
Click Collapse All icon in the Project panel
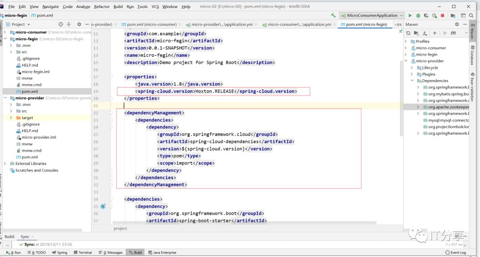[68, 24]
